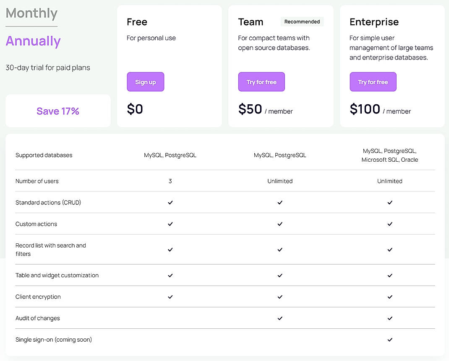Screen dimensions: 449x361
Task: Click the Free plan Table customization checkmark
Action: (x=170, y=276)
